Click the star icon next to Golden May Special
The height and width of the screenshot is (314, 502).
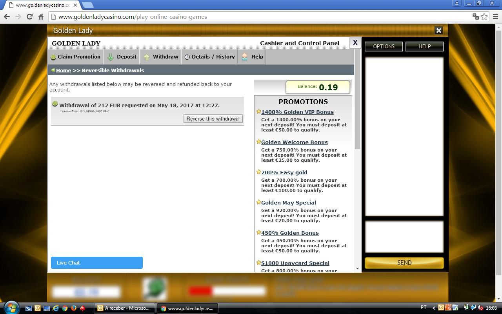(x=258, y=202)
